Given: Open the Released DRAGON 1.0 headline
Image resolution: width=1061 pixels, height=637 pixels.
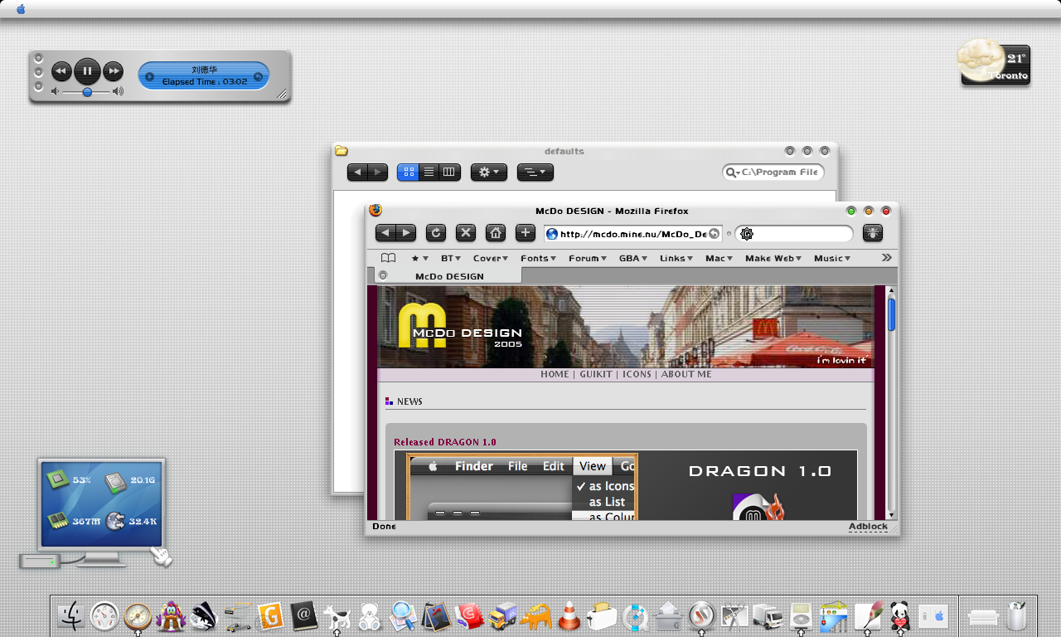Looking at the screenshot, I should [x=445, y=442].
